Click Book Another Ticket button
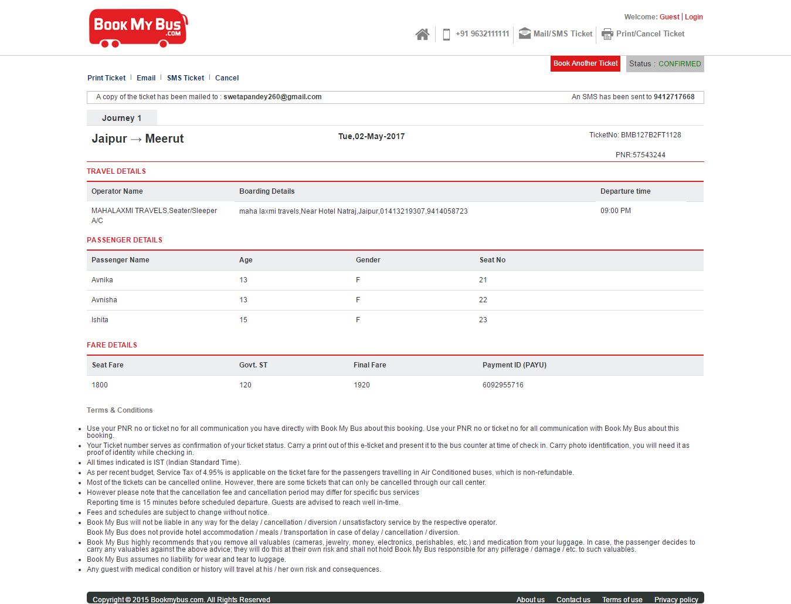The height and width of the screenshot is (604, 791). [585, 63]
